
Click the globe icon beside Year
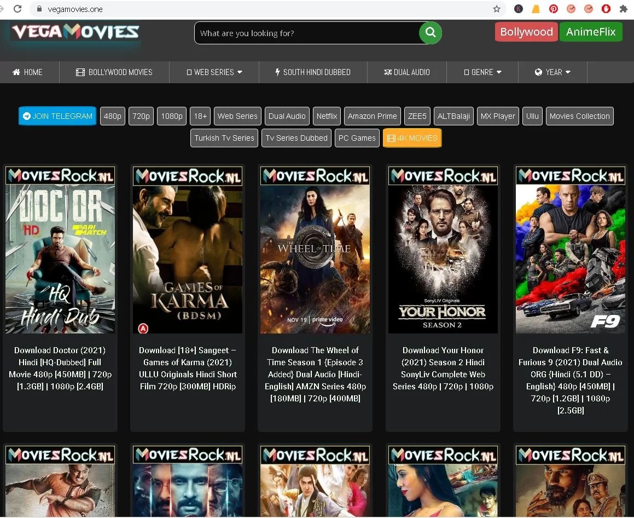(x=538, y=72)
